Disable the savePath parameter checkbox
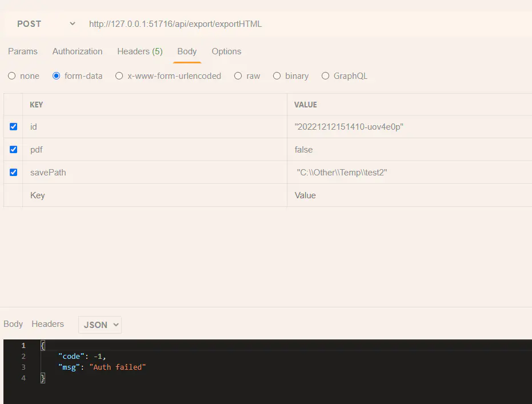 (14, 172)
